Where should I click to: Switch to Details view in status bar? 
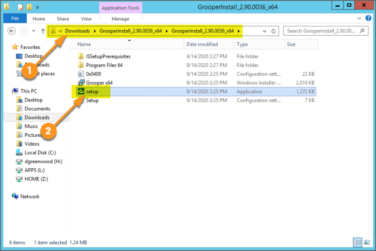(x=357, y=243)
